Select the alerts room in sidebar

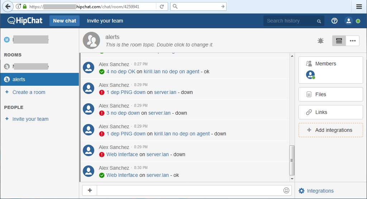[x=39, y=79]
